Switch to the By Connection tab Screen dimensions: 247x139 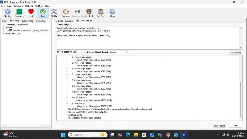(28, 21)
